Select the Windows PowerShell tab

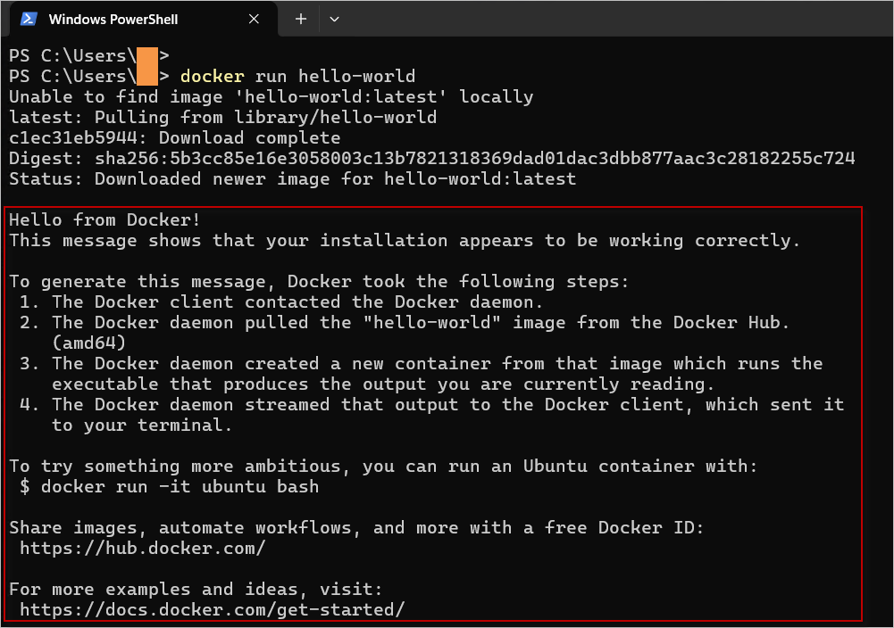click(113, 19)
